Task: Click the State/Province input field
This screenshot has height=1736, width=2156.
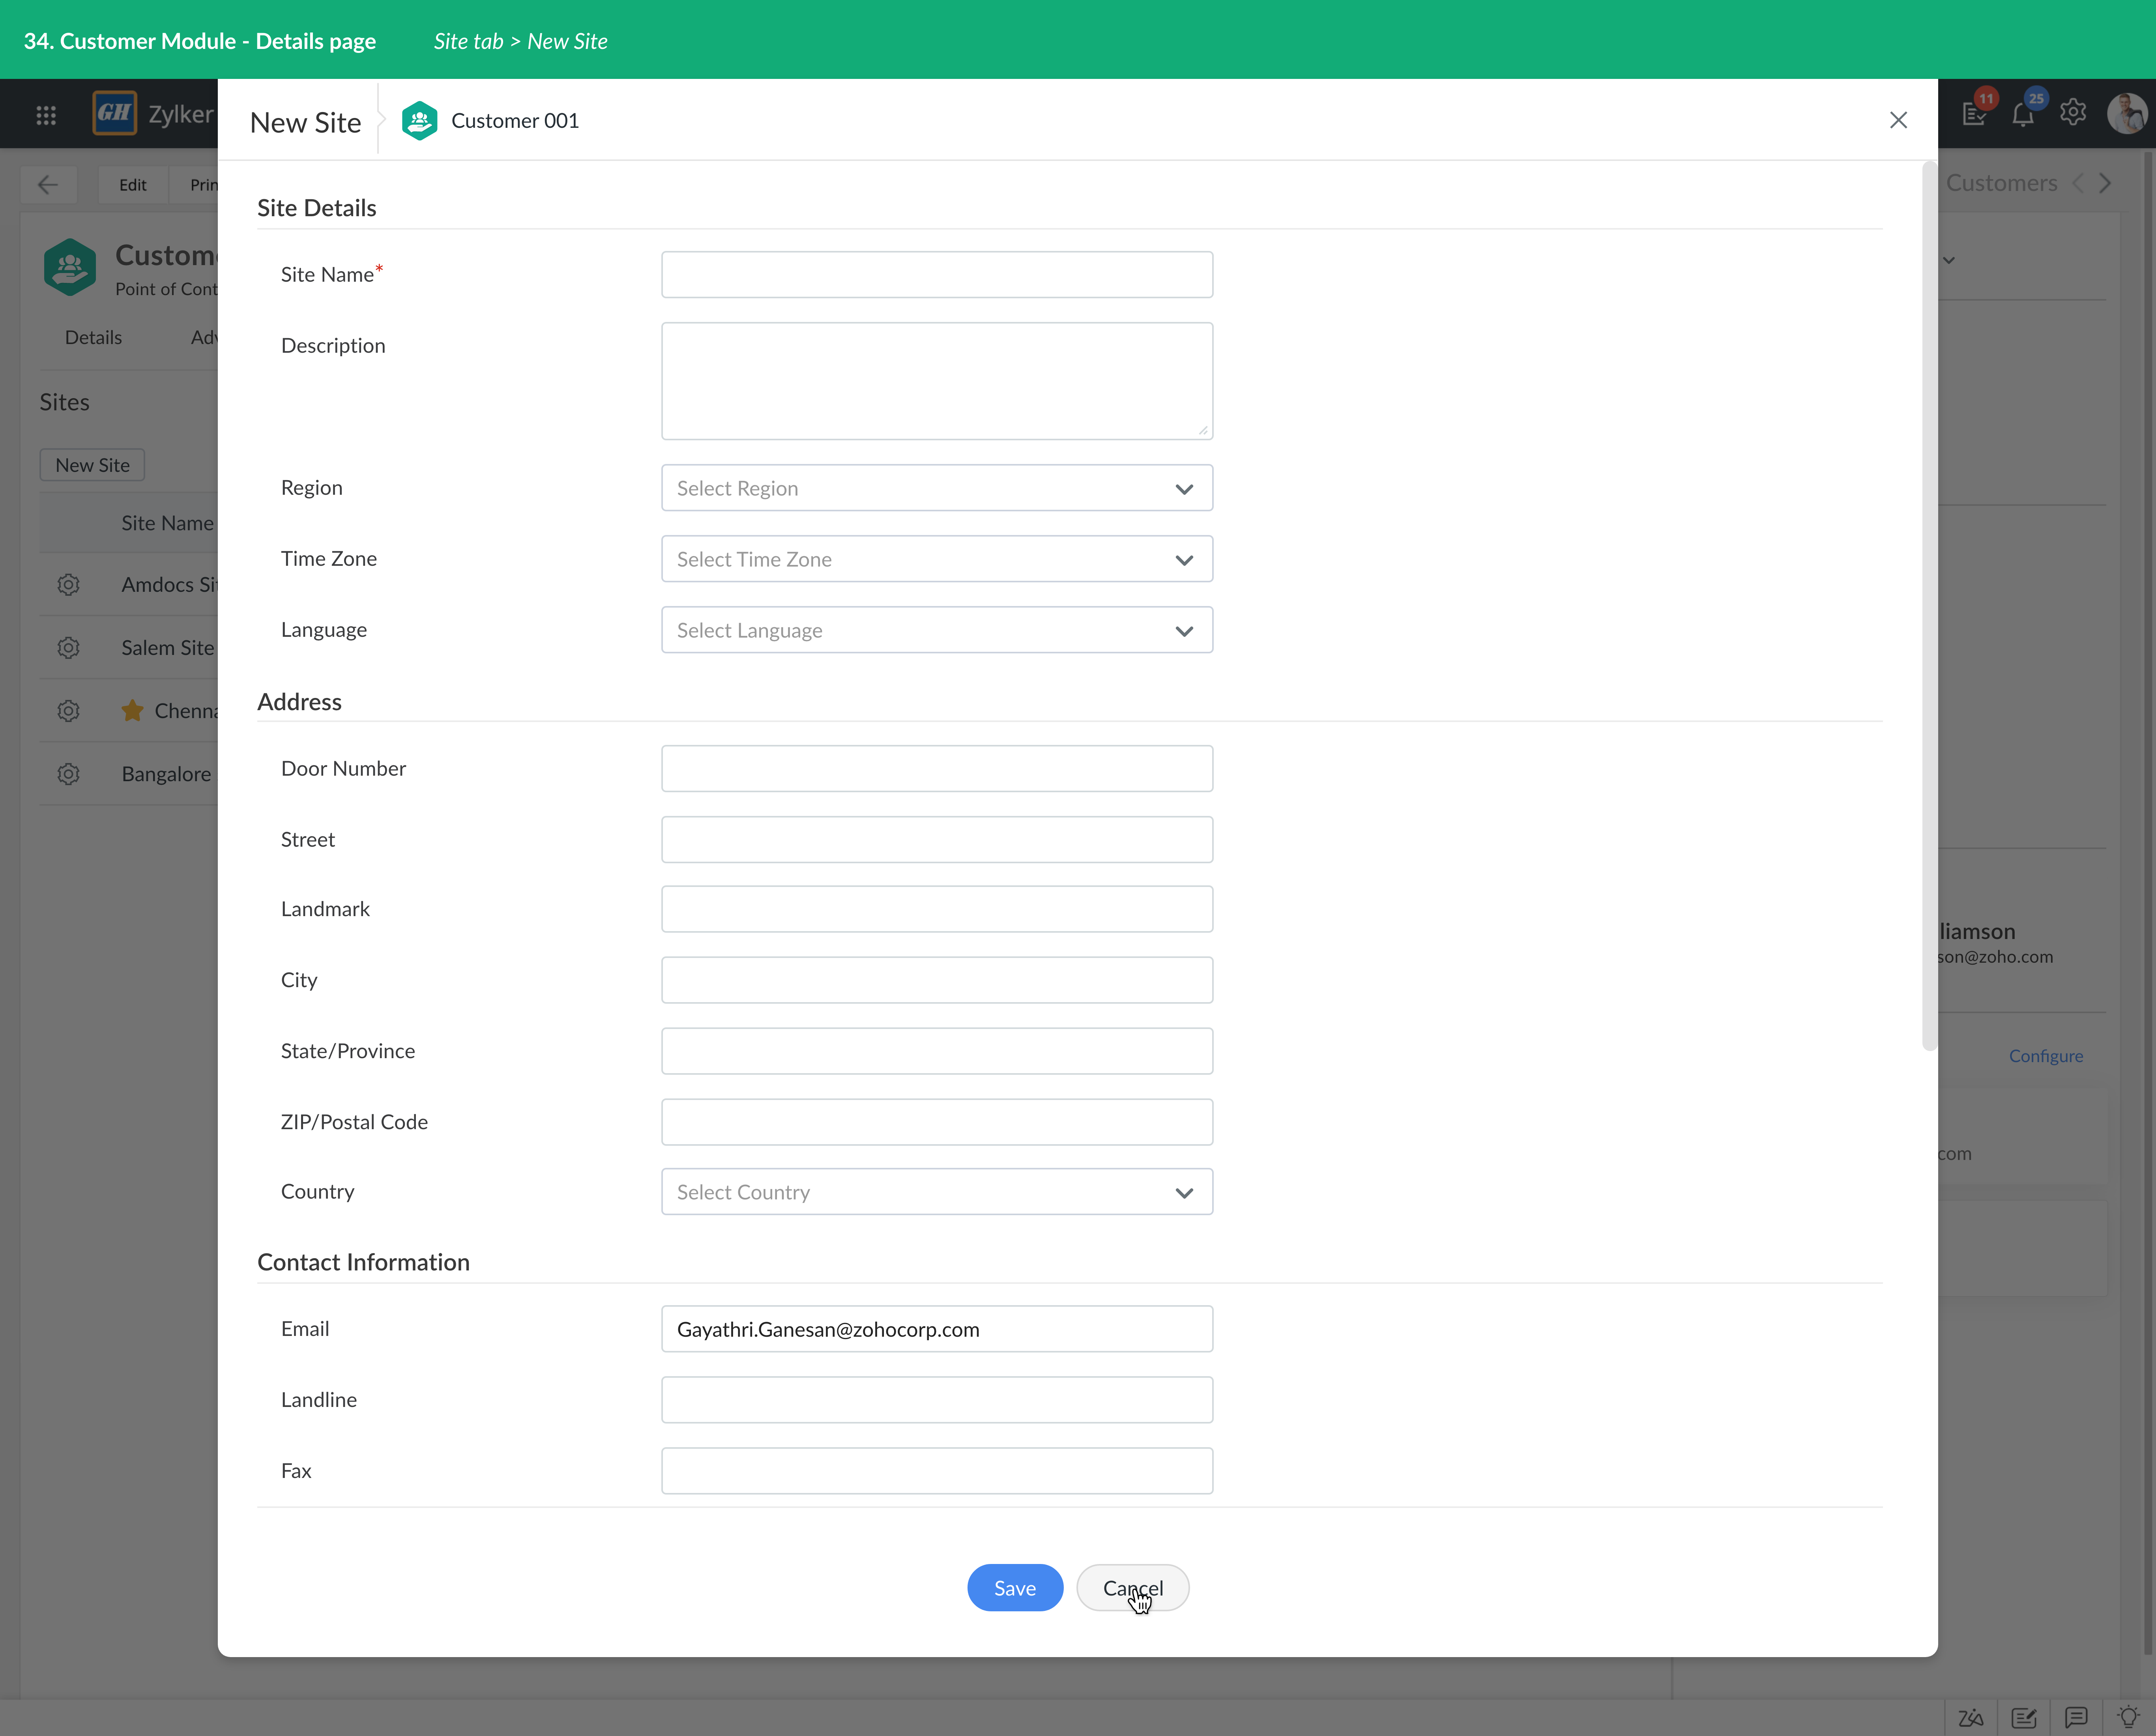Action: [937, 1051]
